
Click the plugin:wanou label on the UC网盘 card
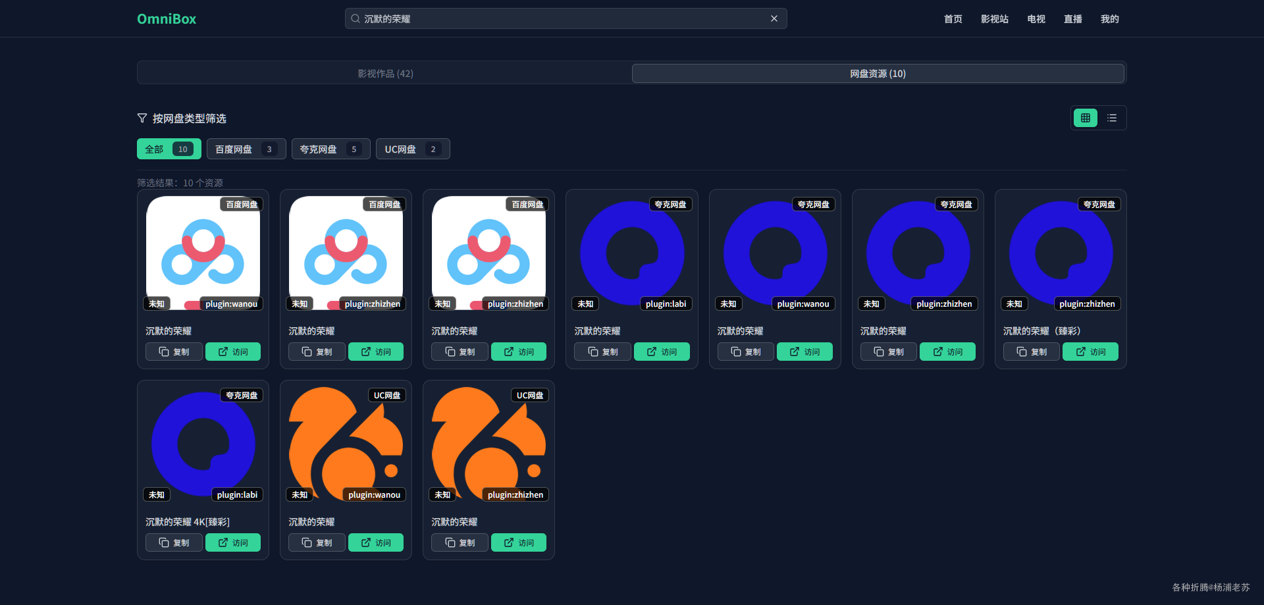[374, 494]
